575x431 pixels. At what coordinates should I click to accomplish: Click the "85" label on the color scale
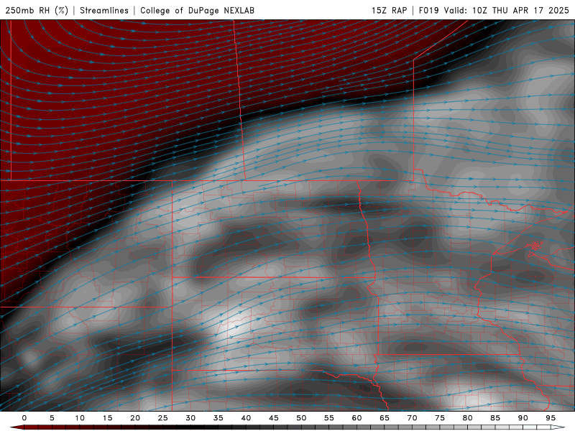(495, 418)
